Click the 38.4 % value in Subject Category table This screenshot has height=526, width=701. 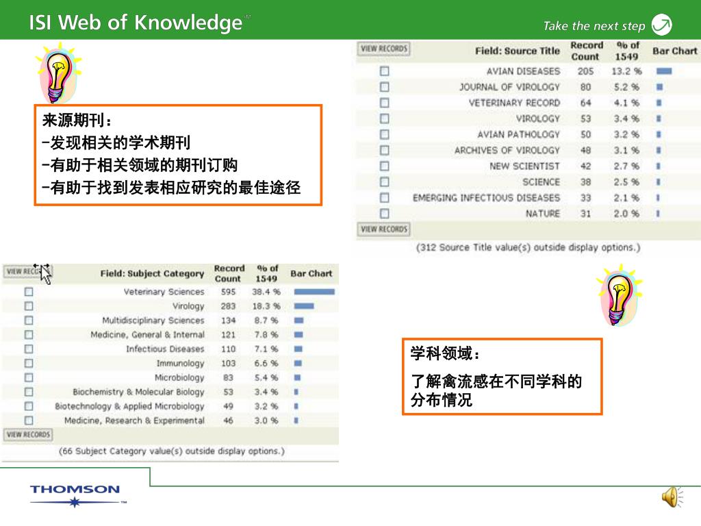tap(266, 292)
